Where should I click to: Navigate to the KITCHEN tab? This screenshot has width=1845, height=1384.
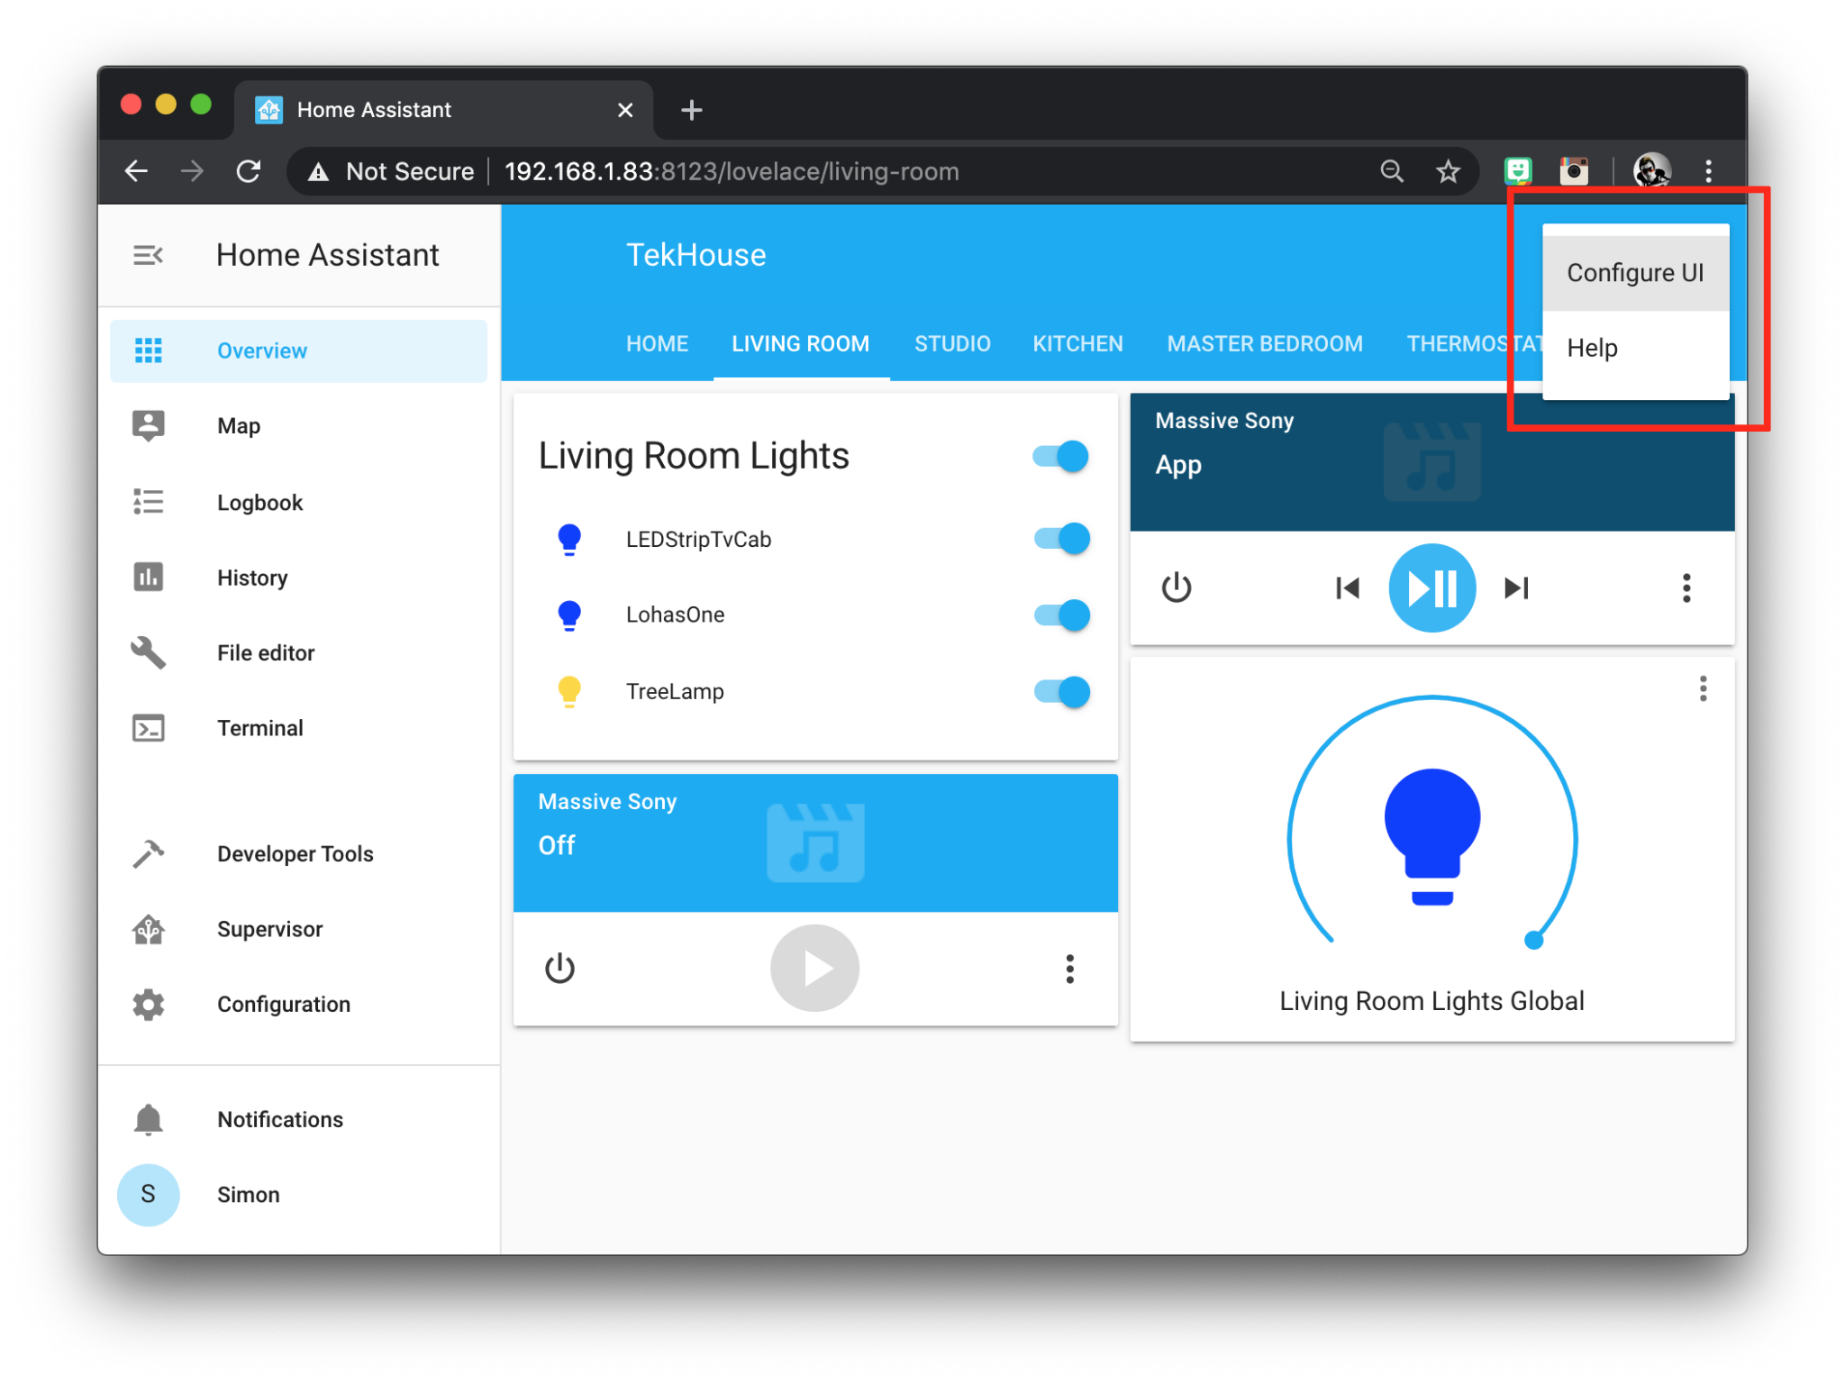[x=1074, y=343]
